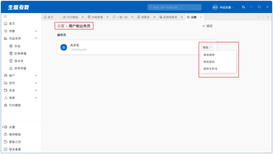This screenshot has width=273, height=154.
Task: Click the phone number 19880854685
Action: click(78, 50)
